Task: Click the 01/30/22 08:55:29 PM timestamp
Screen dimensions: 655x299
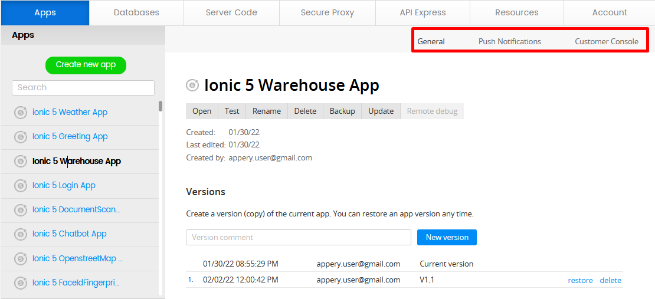Action: (x=241, y=264)
